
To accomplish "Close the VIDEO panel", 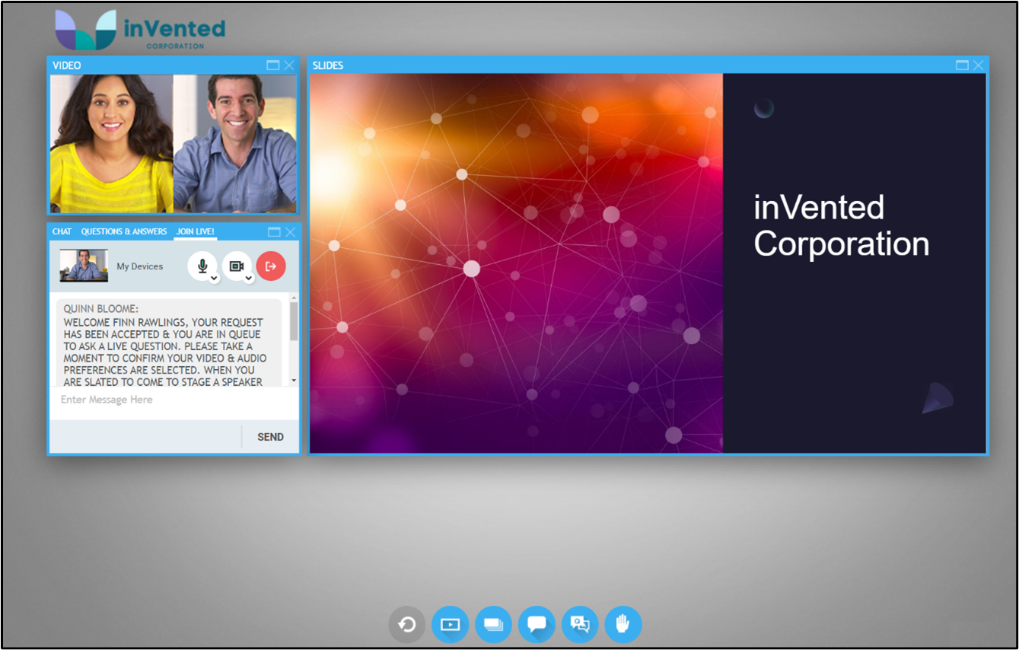I will 289,65.
